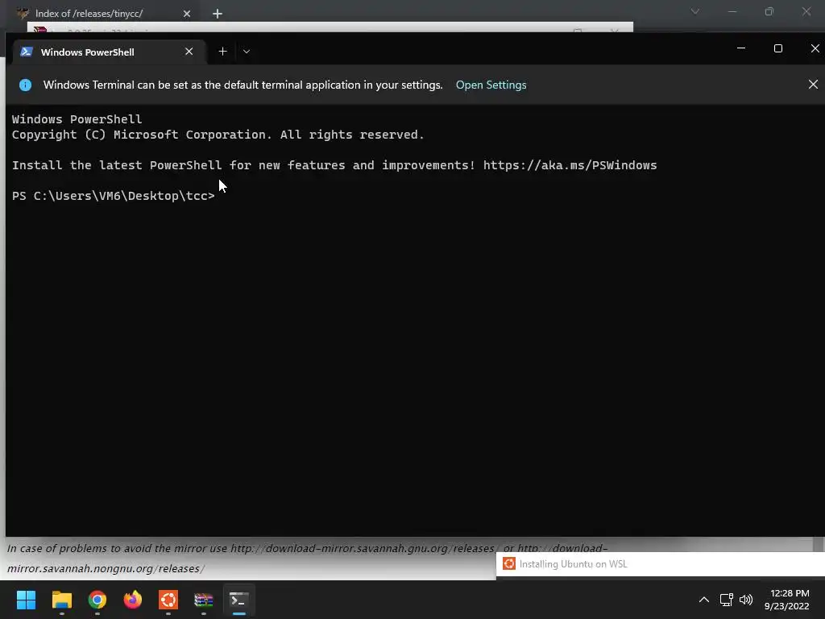Close the Windows PowerShell tab
825x619 pixels.
189,52
